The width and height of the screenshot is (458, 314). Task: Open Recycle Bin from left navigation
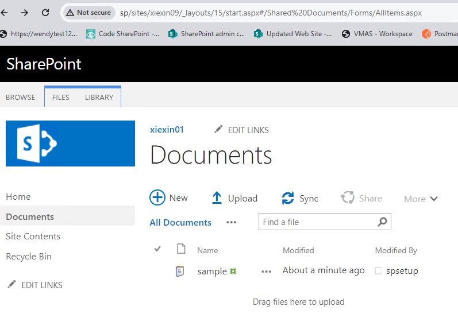click(x=29, y=257)
